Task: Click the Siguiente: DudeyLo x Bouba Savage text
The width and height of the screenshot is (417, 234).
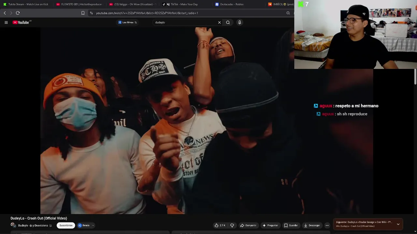Action: pos(364,222)
